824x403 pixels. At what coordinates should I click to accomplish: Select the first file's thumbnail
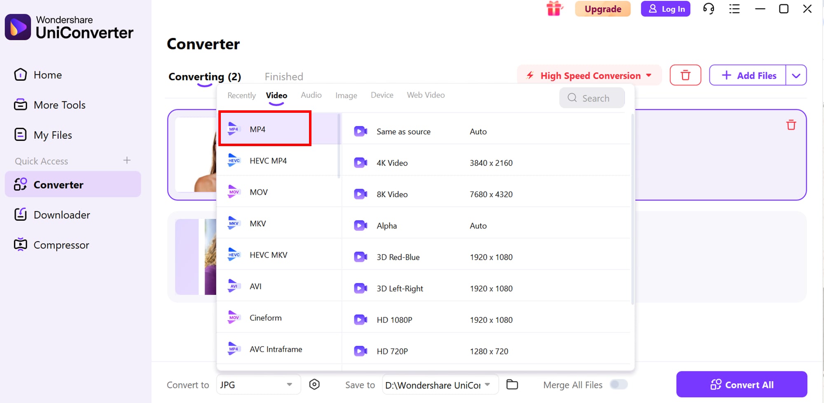point(196,155)
